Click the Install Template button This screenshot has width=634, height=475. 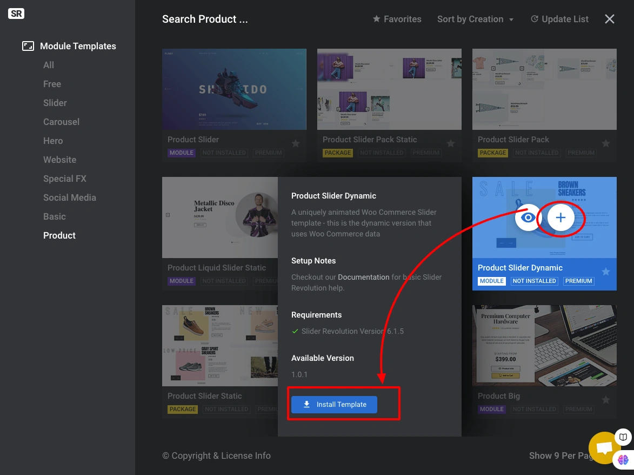(x=334, y=405)
